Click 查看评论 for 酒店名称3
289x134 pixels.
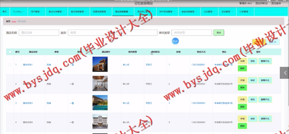point(265,100)
